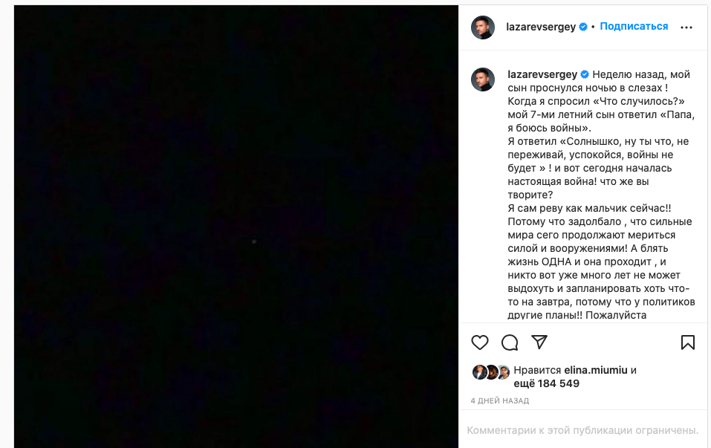Click the first liker avatar thumbnail
Viewport: 711px width, 448px height.
coord(480,372)
